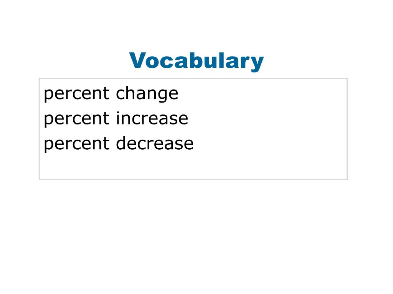Click the blue Vocabulary heading
Screen dimensions: 393x294
point(196,61)
